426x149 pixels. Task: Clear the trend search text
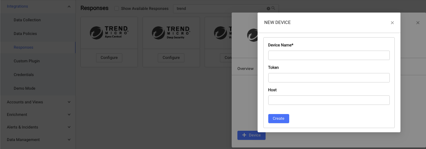[x=268, y=8]
